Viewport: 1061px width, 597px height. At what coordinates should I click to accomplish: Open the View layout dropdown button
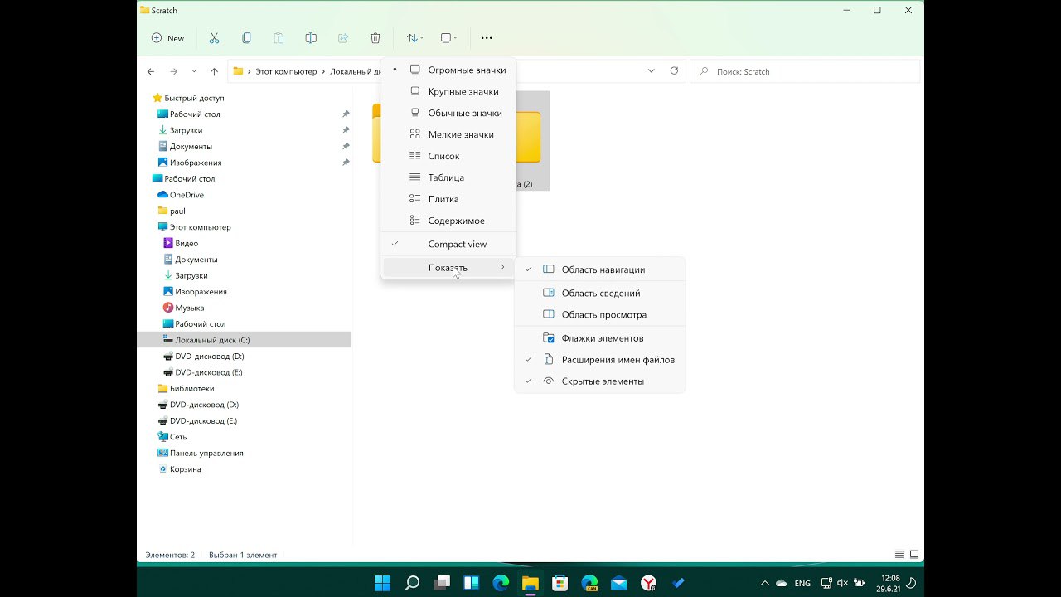pos(448,38)
